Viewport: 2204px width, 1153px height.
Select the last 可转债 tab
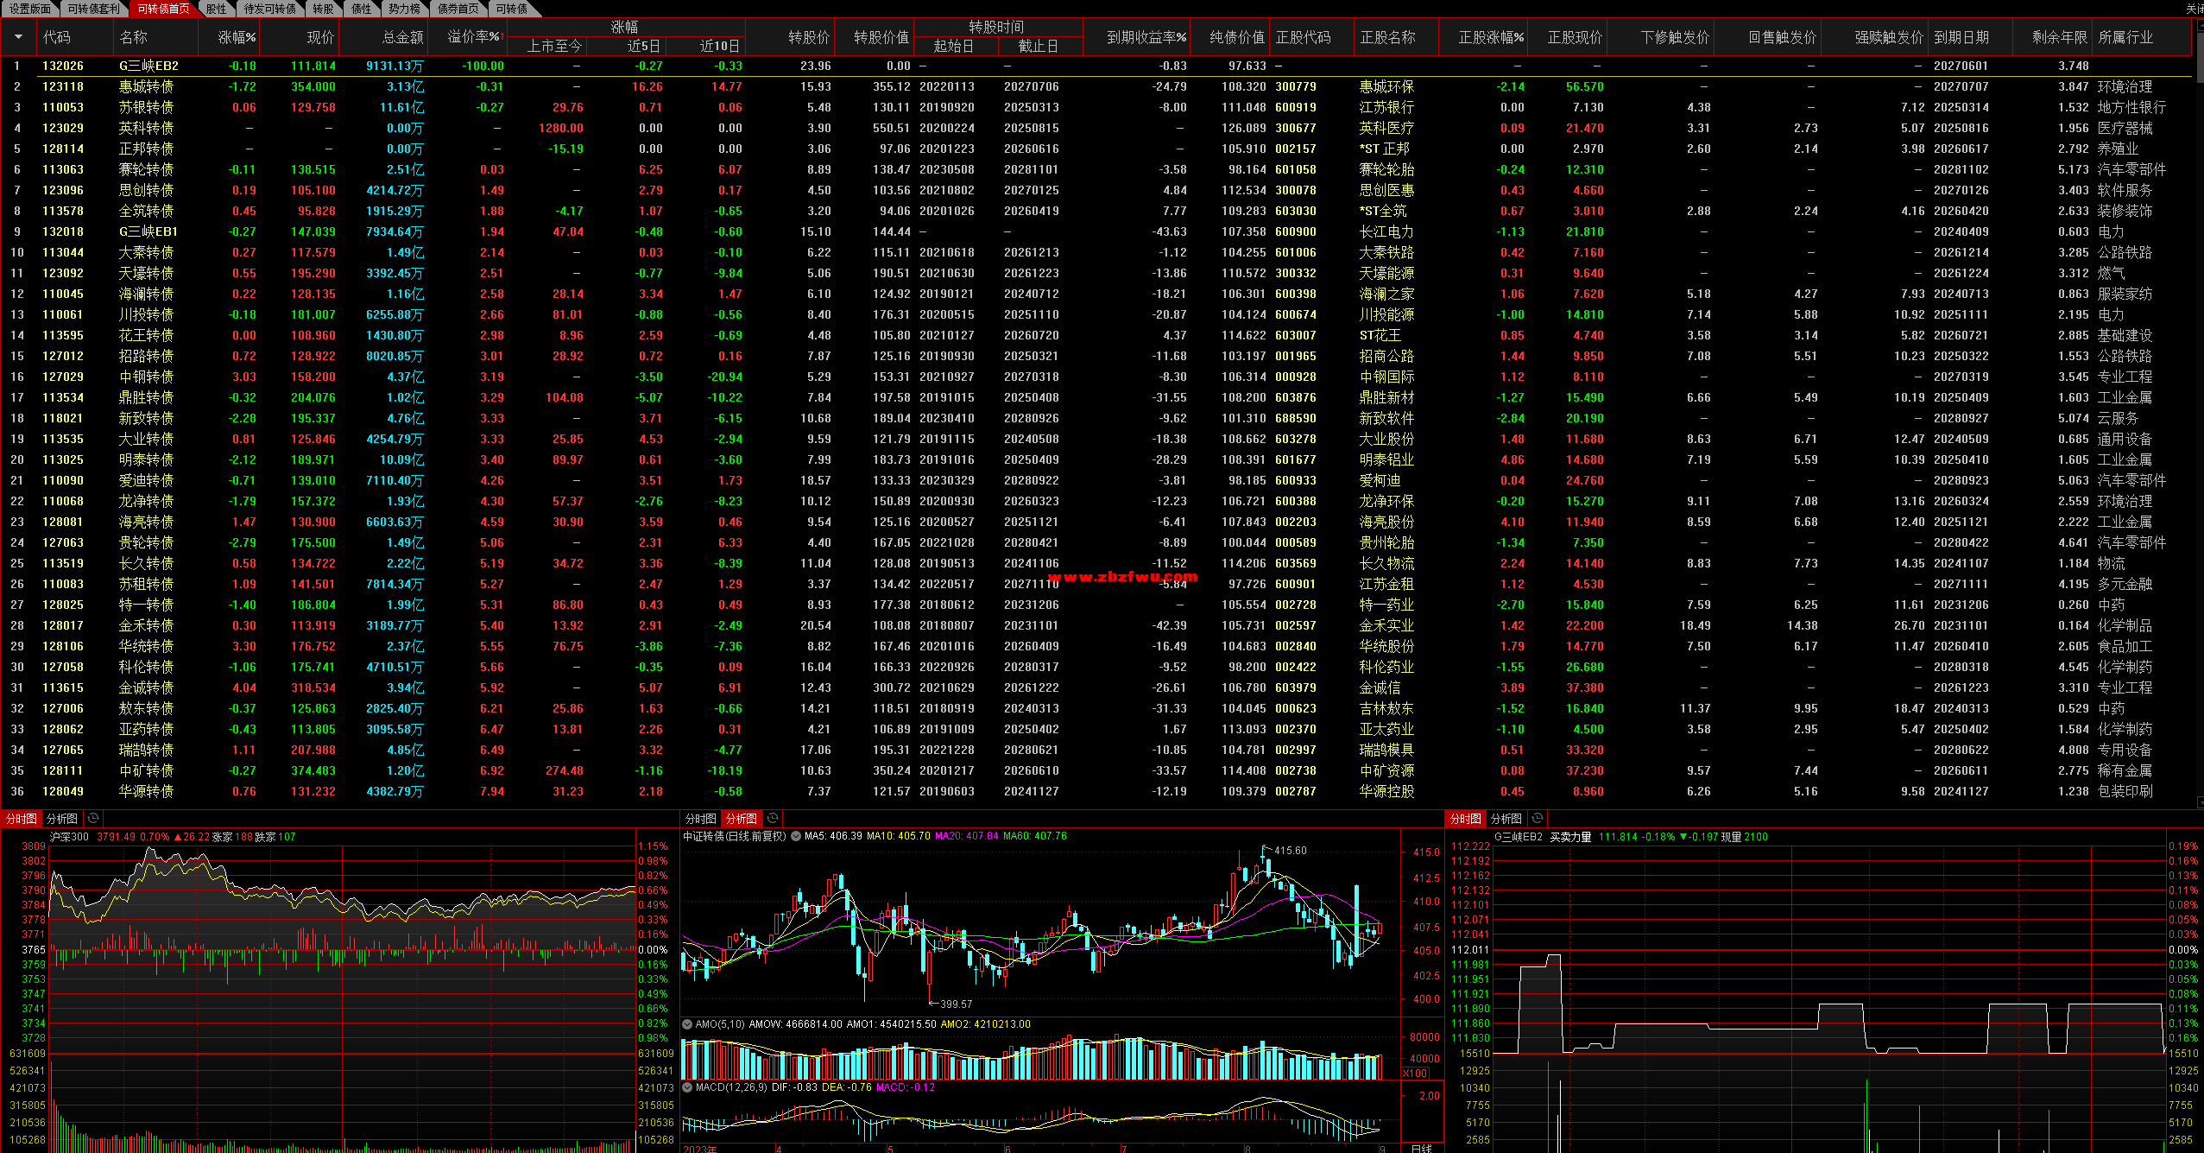512,9
